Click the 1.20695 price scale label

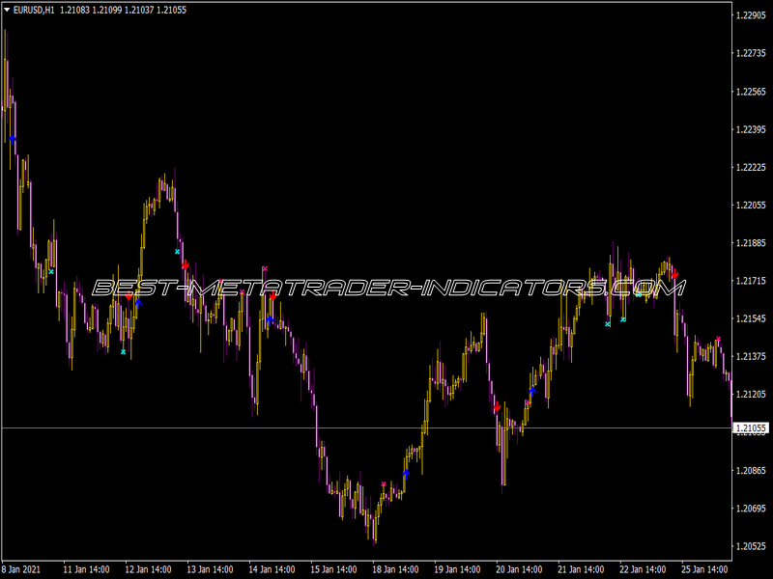pyautogui.click(x=751, y=509)
